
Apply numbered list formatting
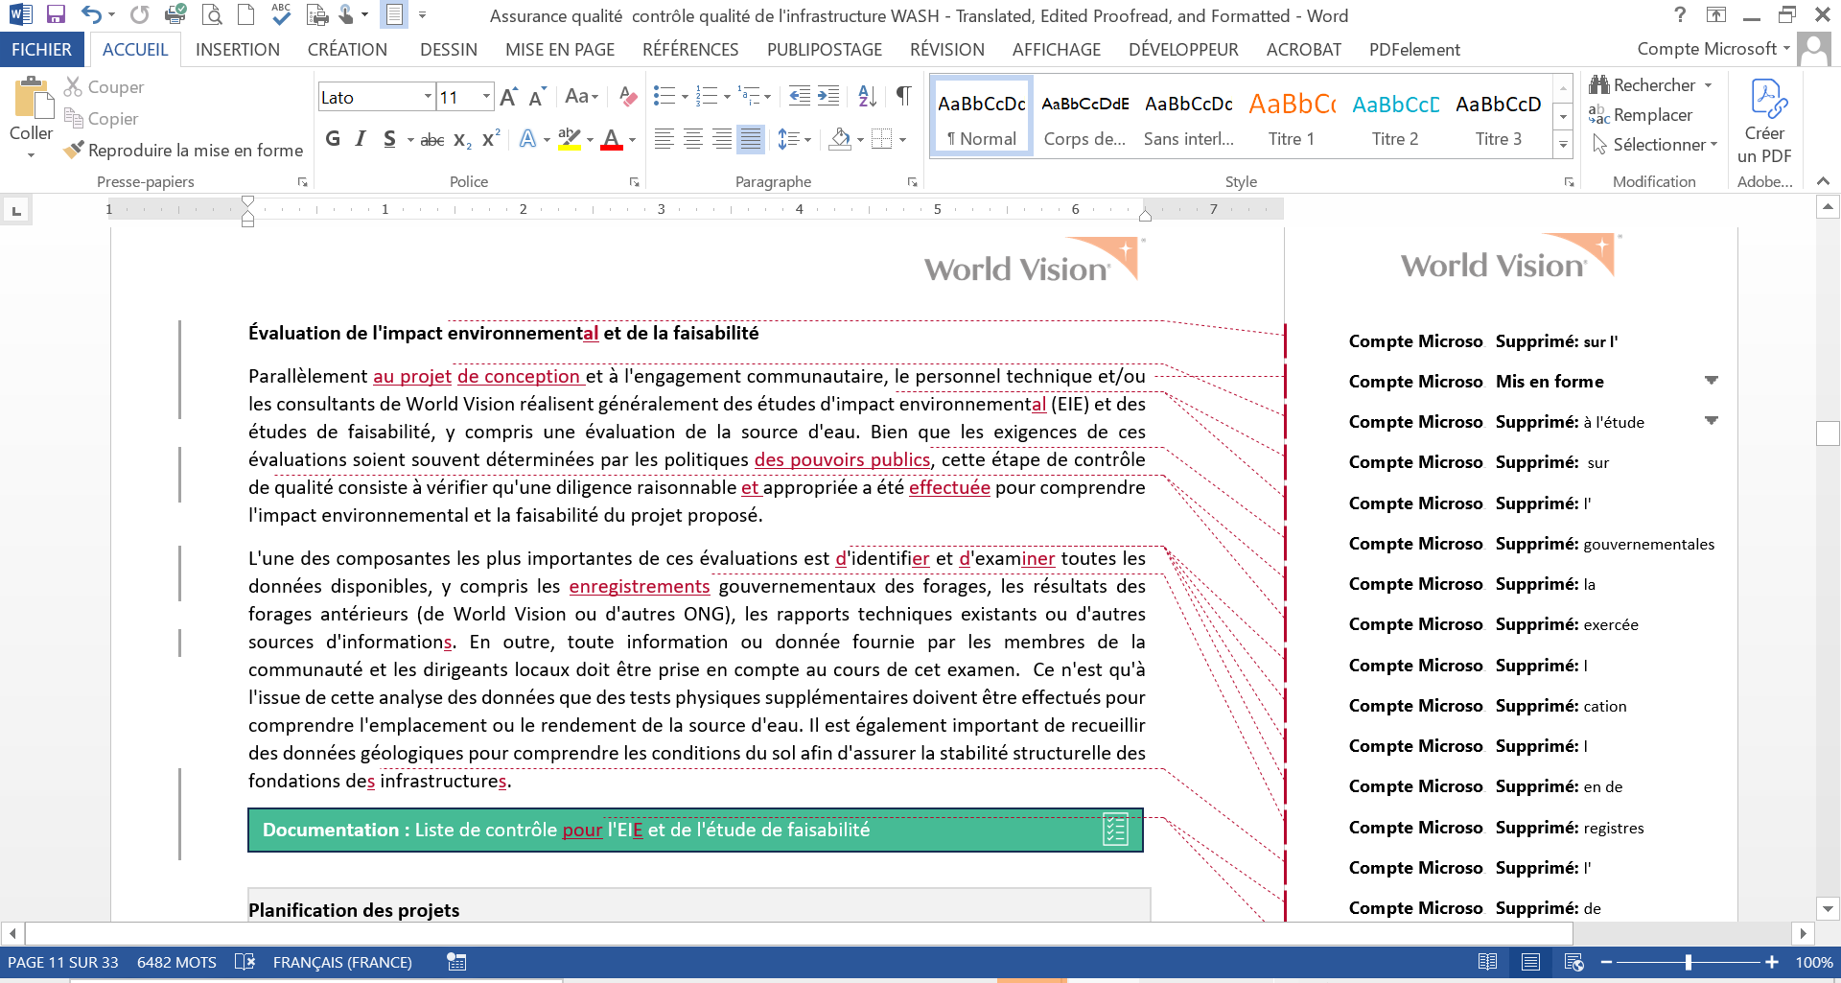(708, 96)
